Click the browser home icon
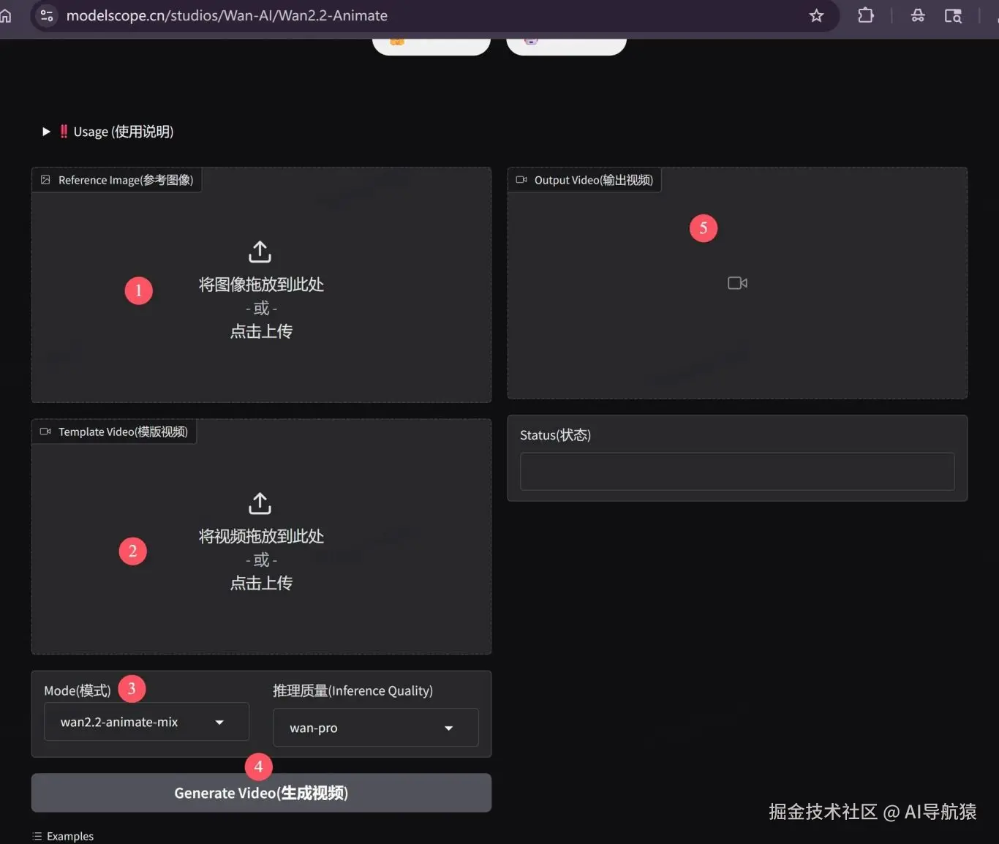 click(x=6, y=15)
